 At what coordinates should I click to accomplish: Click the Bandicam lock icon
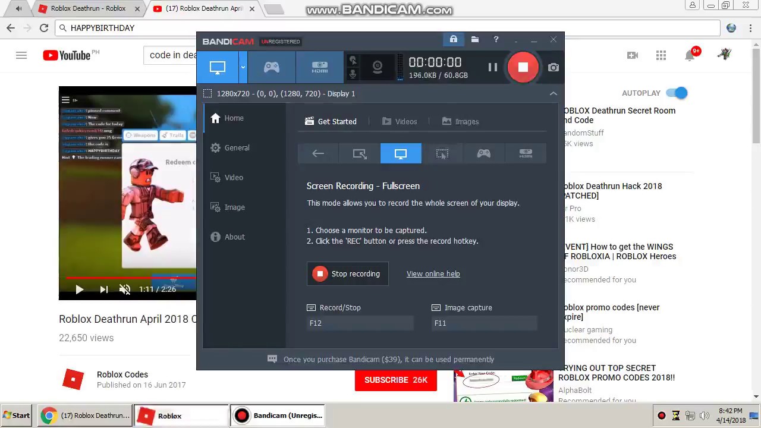pos(454,39)
